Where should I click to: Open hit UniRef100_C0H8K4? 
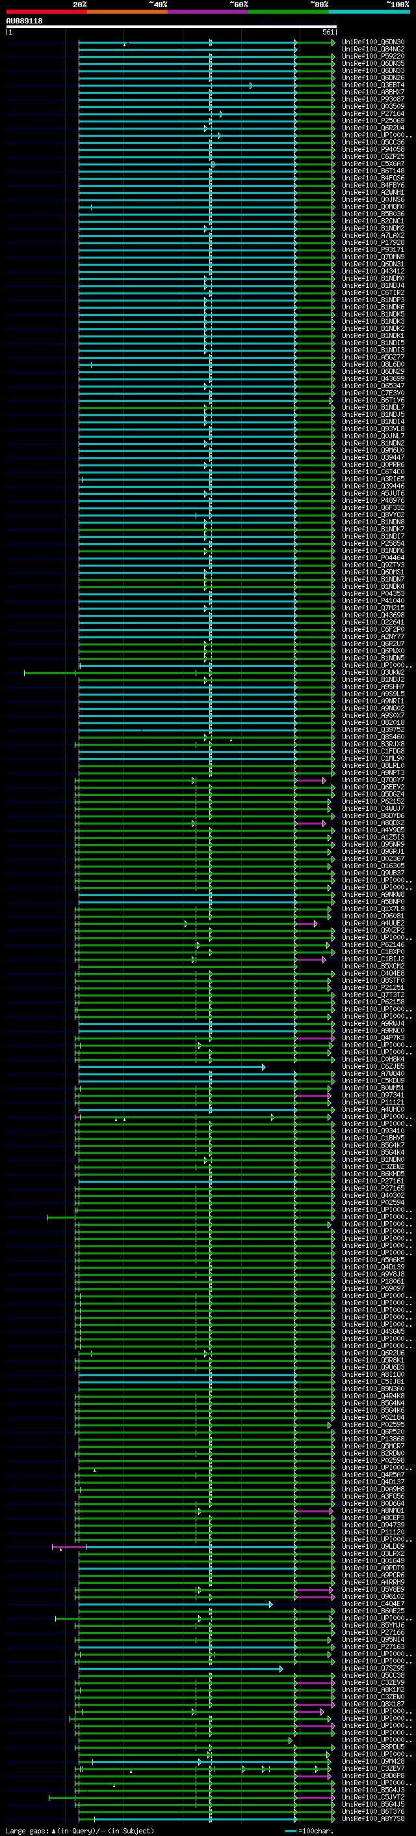tap(372, 1060)
